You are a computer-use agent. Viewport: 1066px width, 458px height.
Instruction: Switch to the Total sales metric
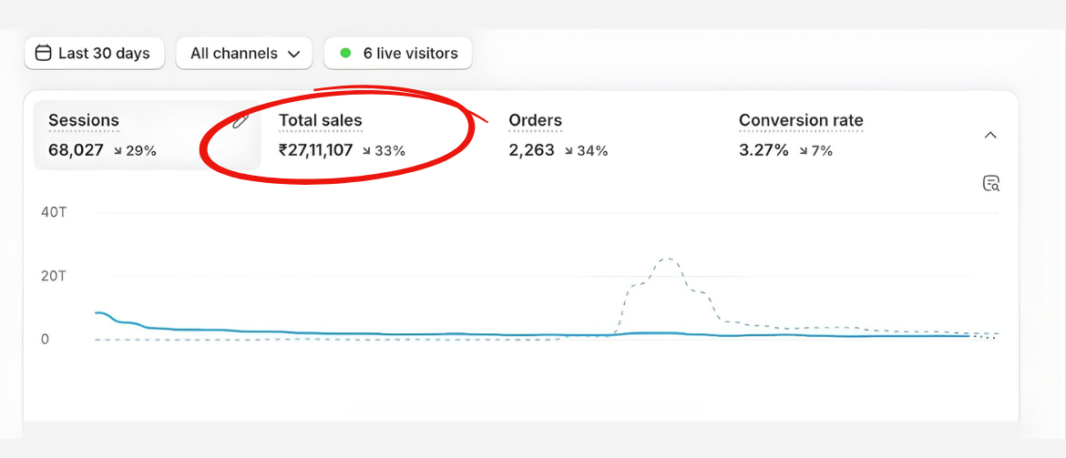[x=320, y=120]
